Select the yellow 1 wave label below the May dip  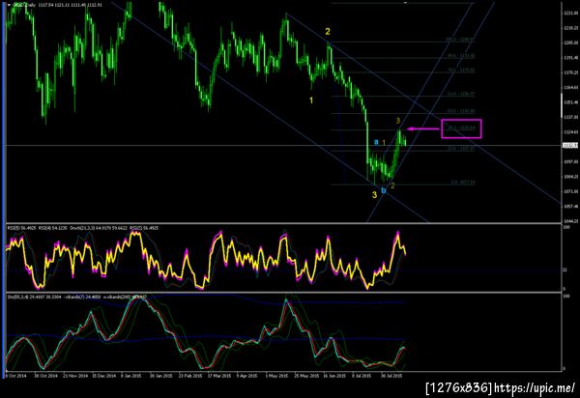coord(311,100)
